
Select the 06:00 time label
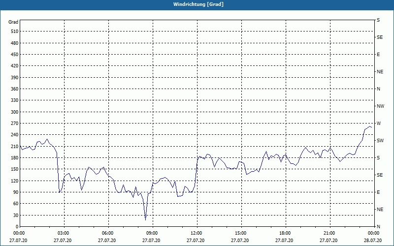107,233
